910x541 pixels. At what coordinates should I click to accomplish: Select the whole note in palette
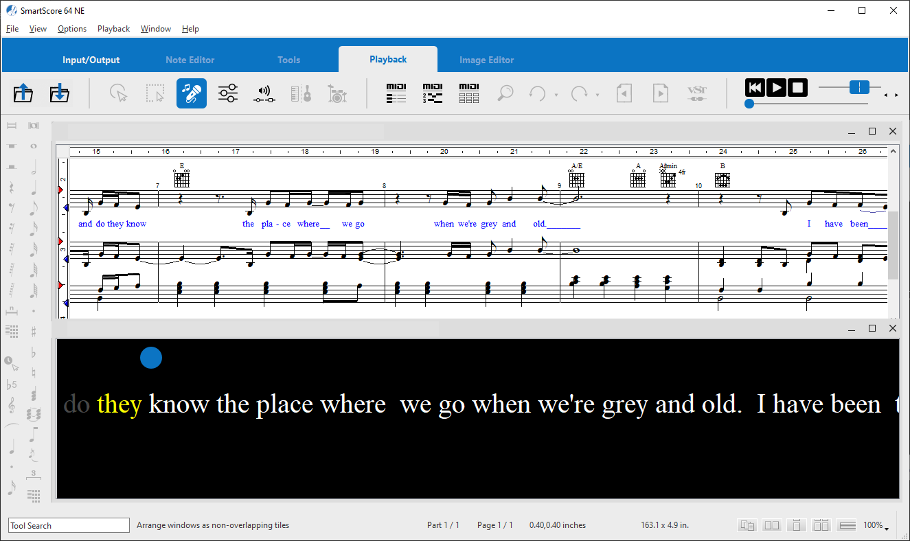pos(33,146)
